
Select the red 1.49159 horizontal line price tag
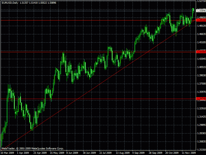click(x=201, y=20)
